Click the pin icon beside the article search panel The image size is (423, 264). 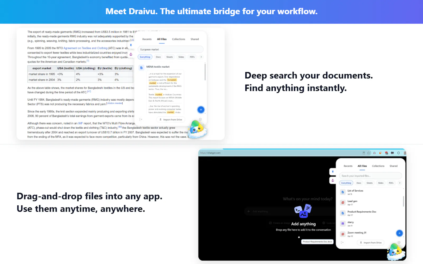(x=131, y=45)
